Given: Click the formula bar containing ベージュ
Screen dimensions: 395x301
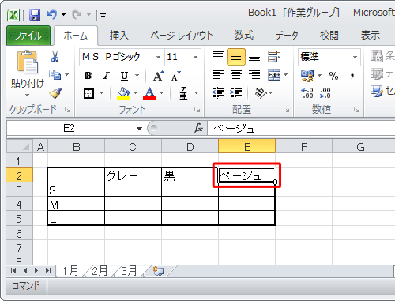Looking at the screenshot, I should click(301, 129).
